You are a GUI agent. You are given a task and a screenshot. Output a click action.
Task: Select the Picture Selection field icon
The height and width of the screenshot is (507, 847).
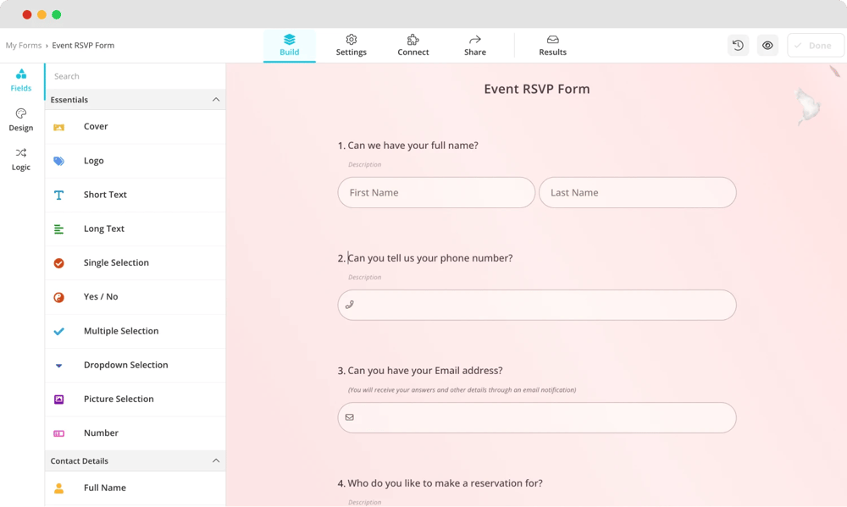pyautogui.click(x=59, y=399)
